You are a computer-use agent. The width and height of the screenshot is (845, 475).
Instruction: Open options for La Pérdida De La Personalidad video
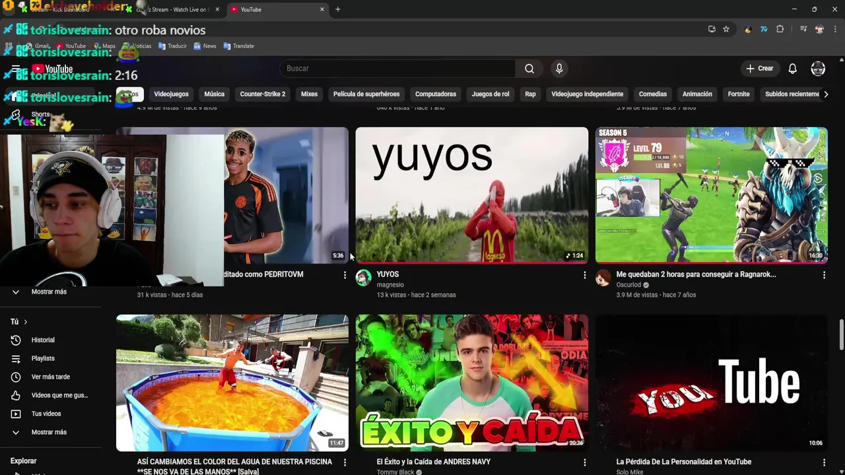pos(824,462)
